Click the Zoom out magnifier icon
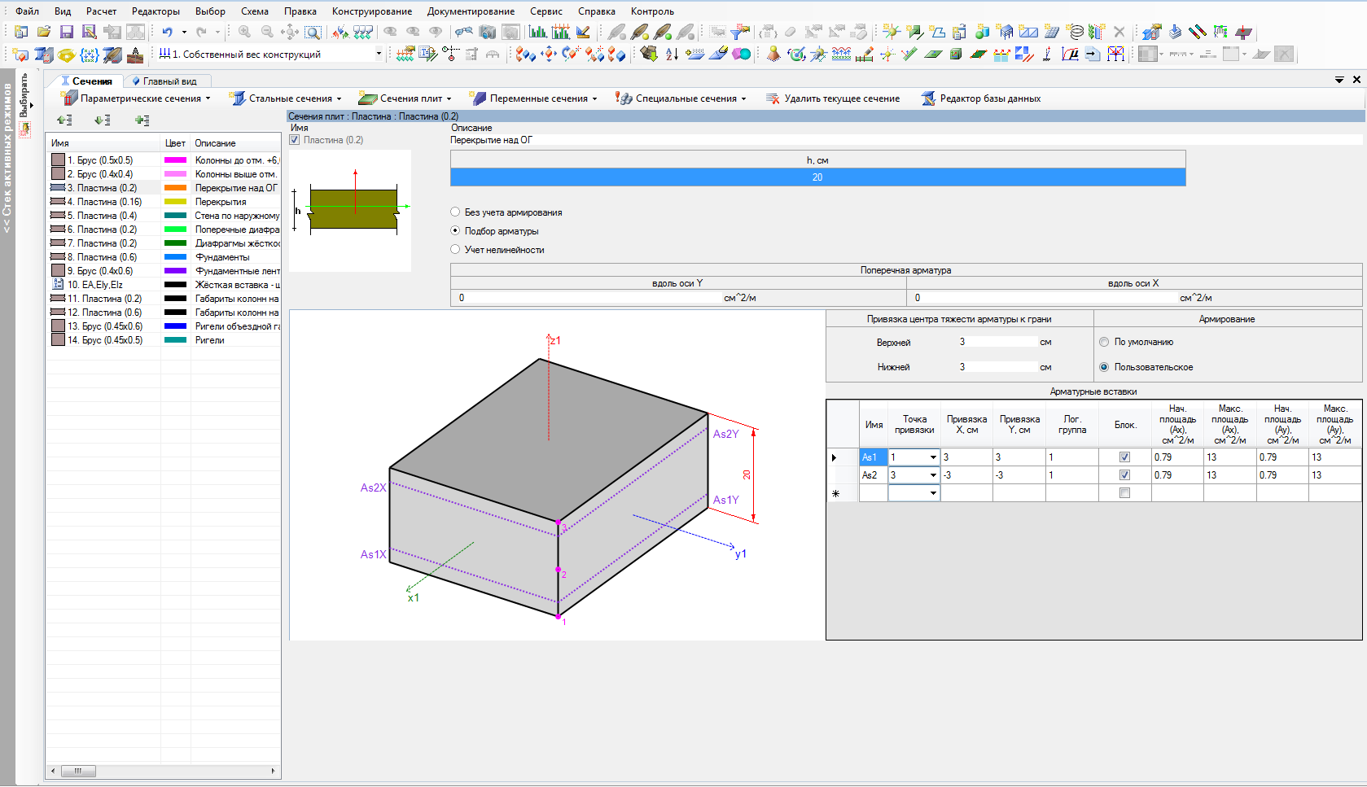This screenshot has height=787, width=1367. [267, 32]
